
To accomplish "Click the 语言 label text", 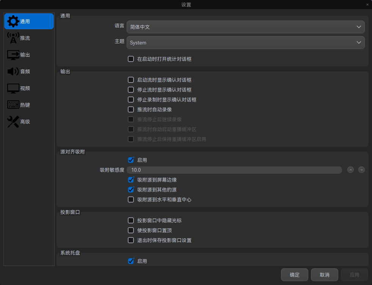I will pyautogui.click(x=119, y=26).
